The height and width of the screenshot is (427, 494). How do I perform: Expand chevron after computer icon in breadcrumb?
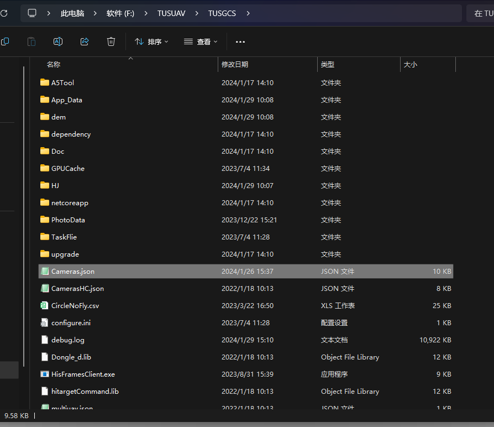click(x=49, y=13)
